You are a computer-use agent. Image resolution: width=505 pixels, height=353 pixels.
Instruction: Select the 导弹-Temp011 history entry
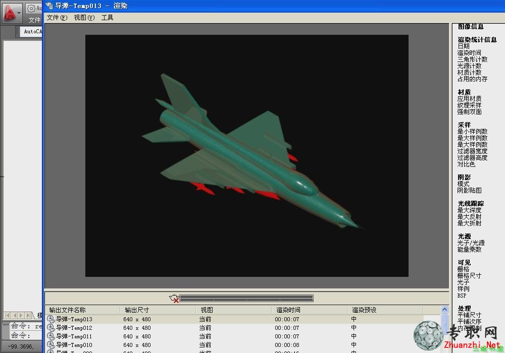(x=74, y=336)
